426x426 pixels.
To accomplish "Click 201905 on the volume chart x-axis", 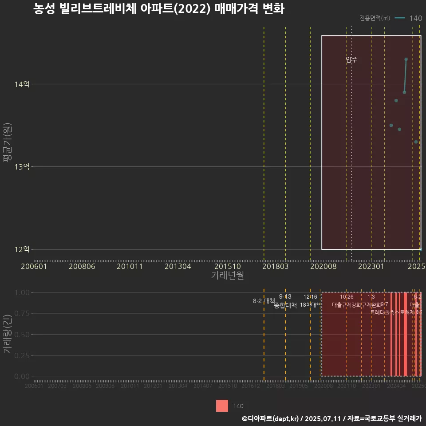I will click(x=299, y=386).
